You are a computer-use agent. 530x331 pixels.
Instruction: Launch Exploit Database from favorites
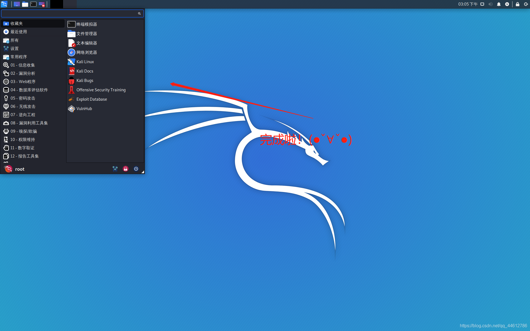pos(91,99)
